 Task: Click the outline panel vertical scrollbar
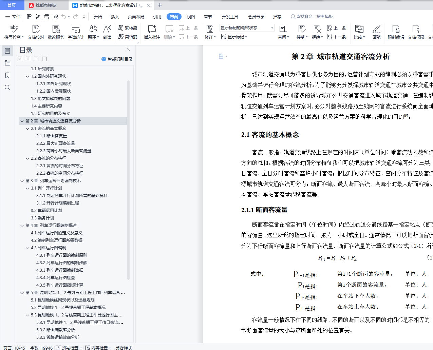[128, 180]
